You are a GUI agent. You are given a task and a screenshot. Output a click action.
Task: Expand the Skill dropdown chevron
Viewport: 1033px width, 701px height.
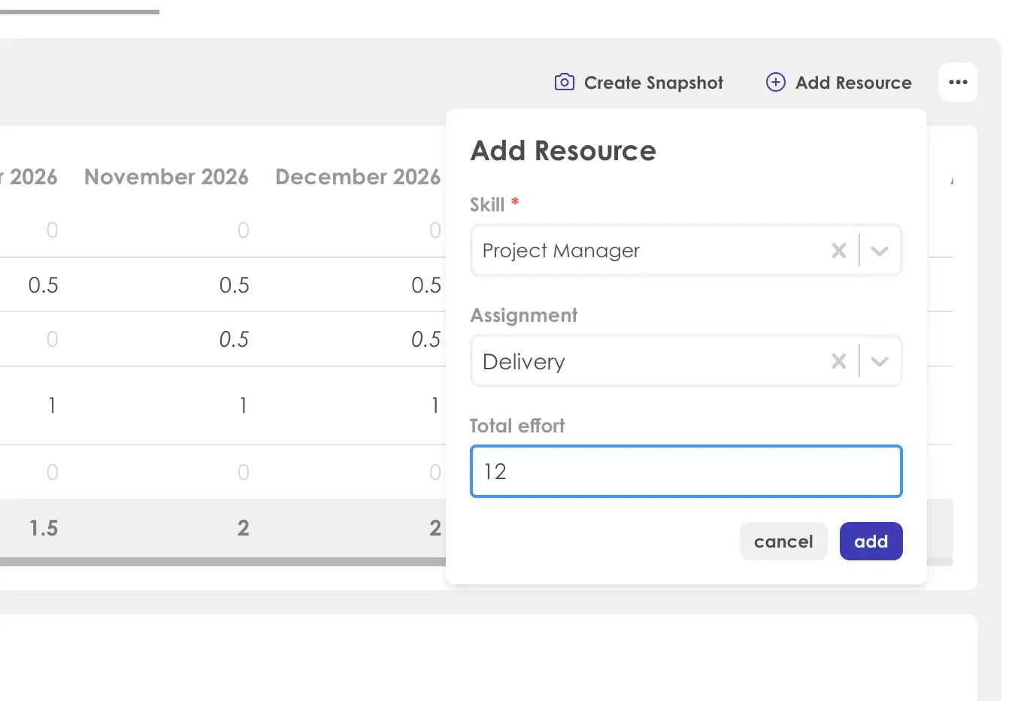coord(880,250)
